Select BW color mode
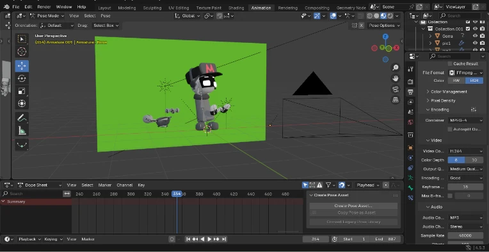The height and width of the screenshot is (252, 489). pos(456,81)
